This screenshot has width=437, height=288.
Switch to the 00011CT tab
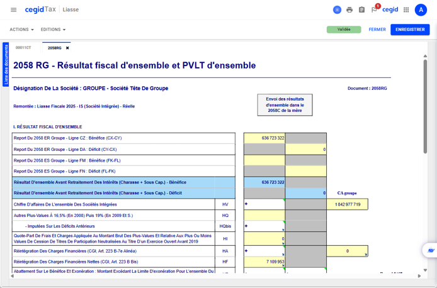[23, 48]
